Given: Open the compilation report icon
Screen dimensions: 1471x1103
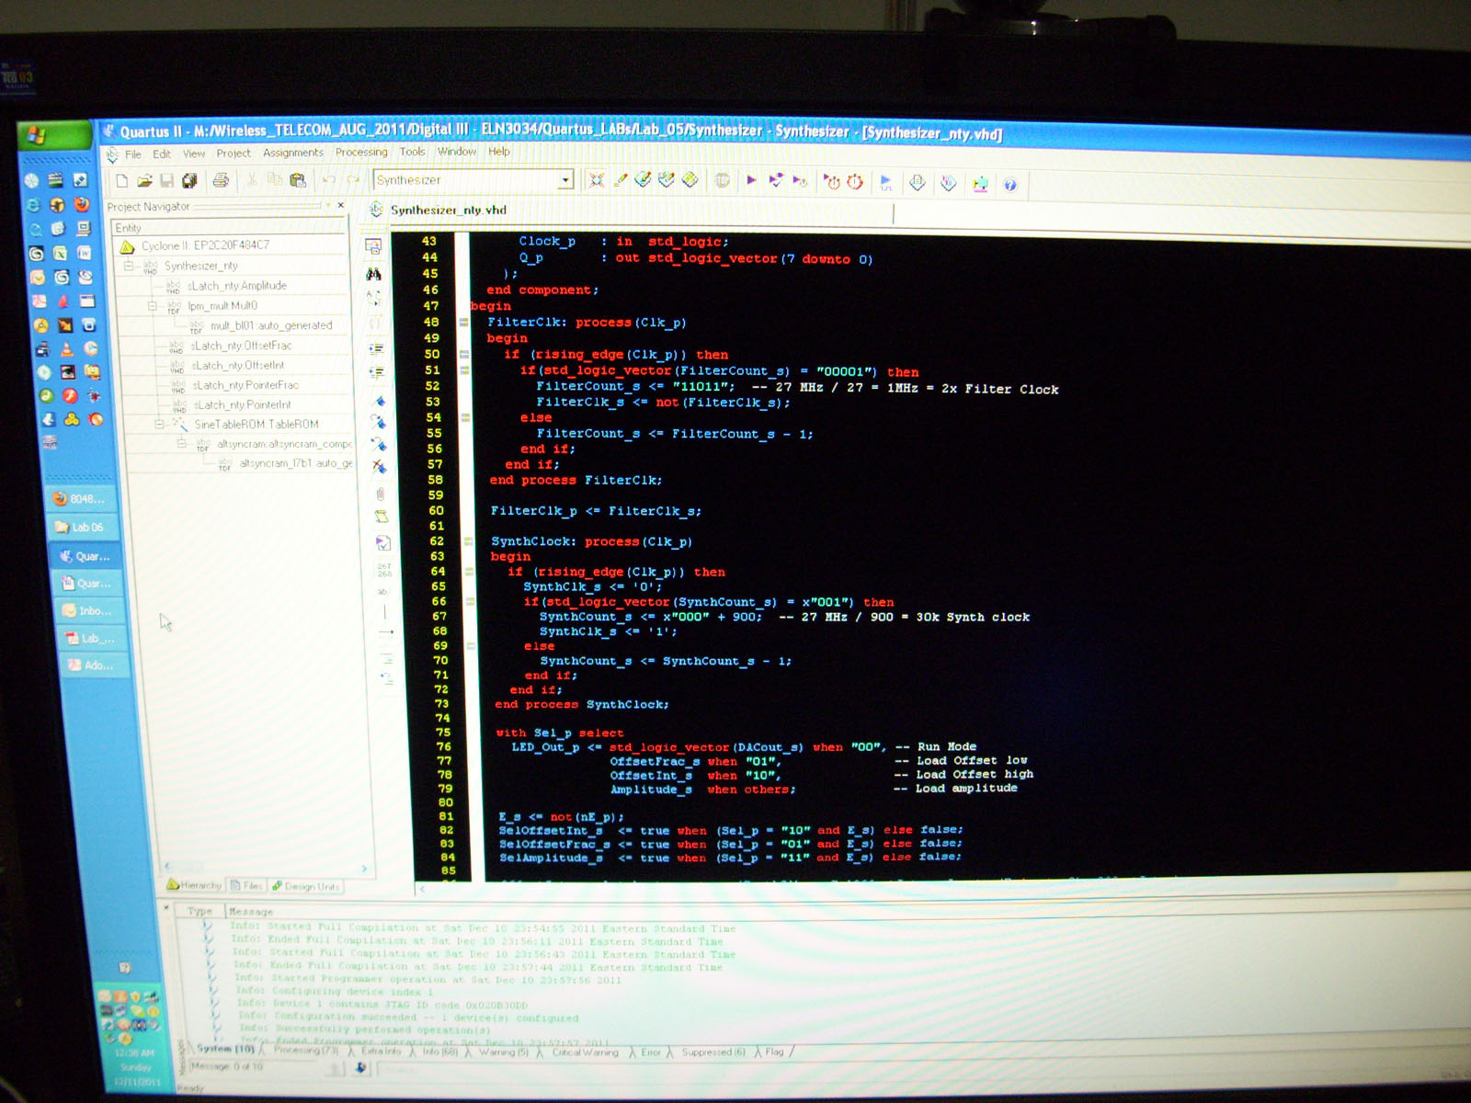Looking at the screenshot, I should click(917, 183).
